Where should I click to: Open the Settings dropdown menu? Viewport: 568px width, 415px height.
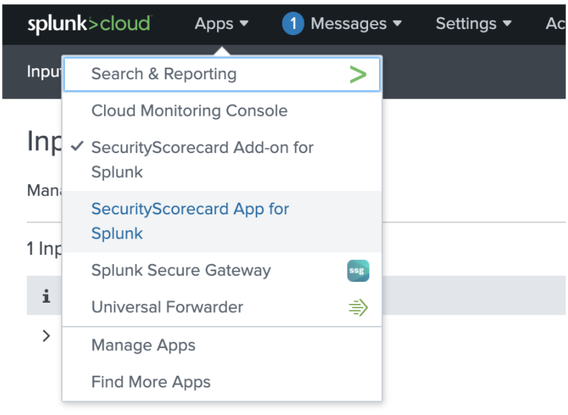474,24
